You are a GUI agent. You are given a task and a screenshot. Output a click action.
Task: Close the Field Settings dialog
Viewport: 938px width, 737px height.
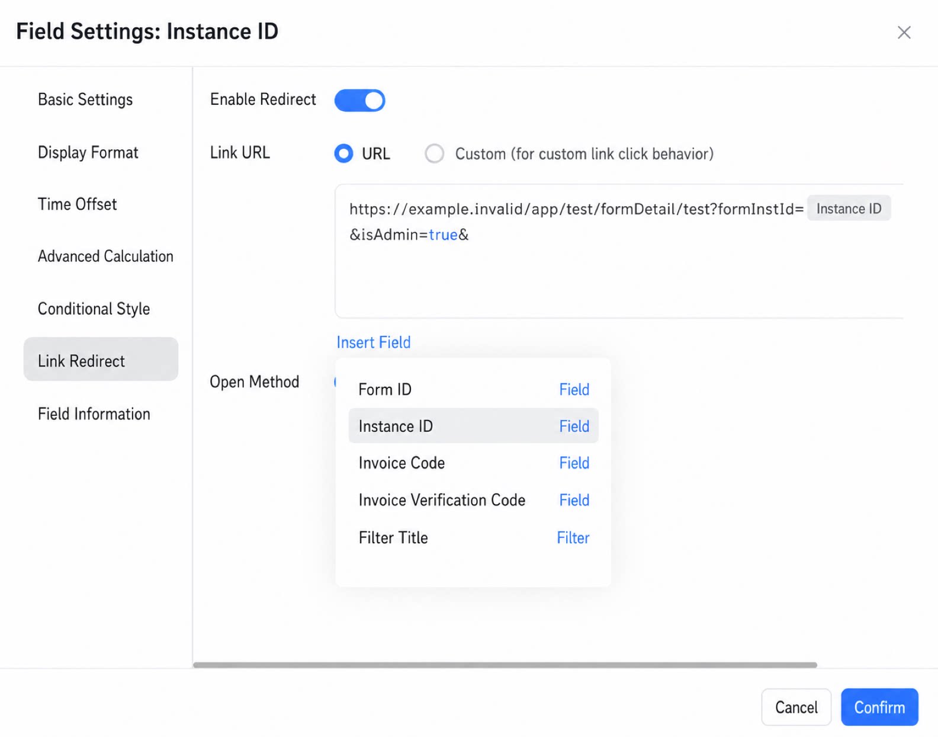coord(904,33)
